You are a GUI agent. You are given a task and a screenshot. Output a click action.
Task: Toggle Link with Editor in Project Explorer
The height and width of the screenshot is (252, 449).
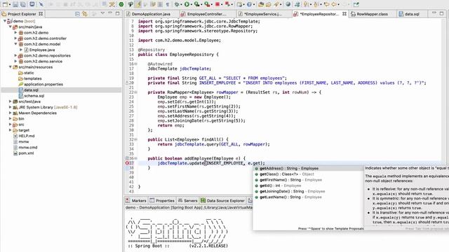[85, 14]
